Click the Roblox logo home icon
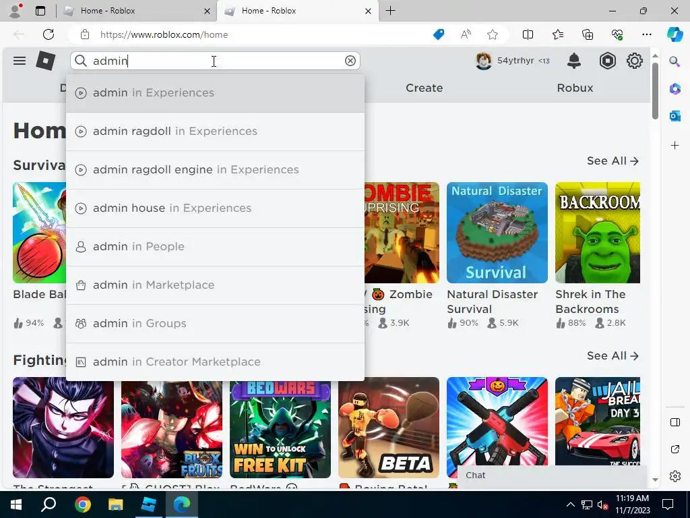This screenshot has width=690, height=518. (46, 61)
